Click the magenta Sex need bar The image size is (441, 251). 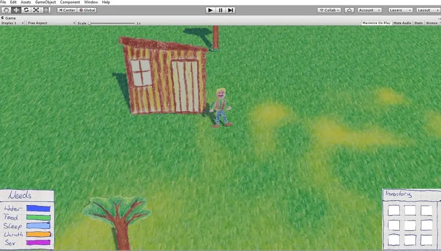pyautogui.click(x=38, y=242)
